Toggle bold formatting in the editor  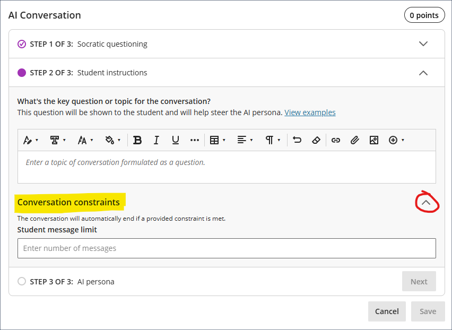137,140
